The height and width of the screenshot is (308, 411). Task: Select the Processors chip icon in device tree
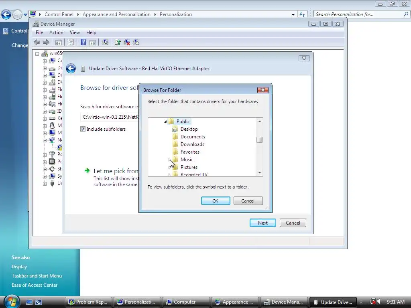52,162
